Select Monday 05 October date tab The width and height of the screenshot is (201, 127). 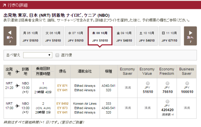[x=30, y=36]
